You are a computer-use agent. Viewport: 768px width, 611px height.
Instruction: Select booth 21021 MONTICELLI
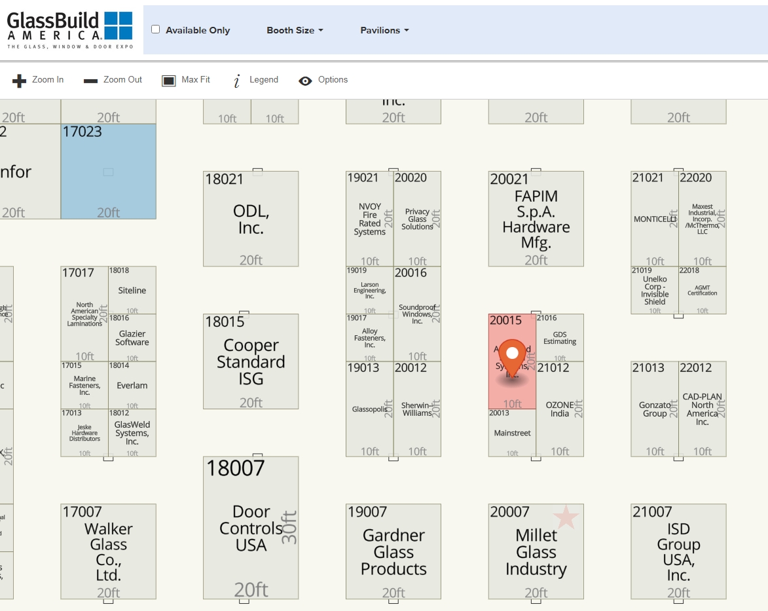click(x=655, y=219)
